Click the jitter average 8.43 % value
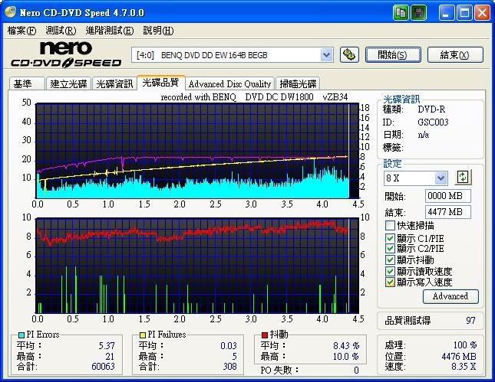This screenshot has width=495, height=382. 346,346
